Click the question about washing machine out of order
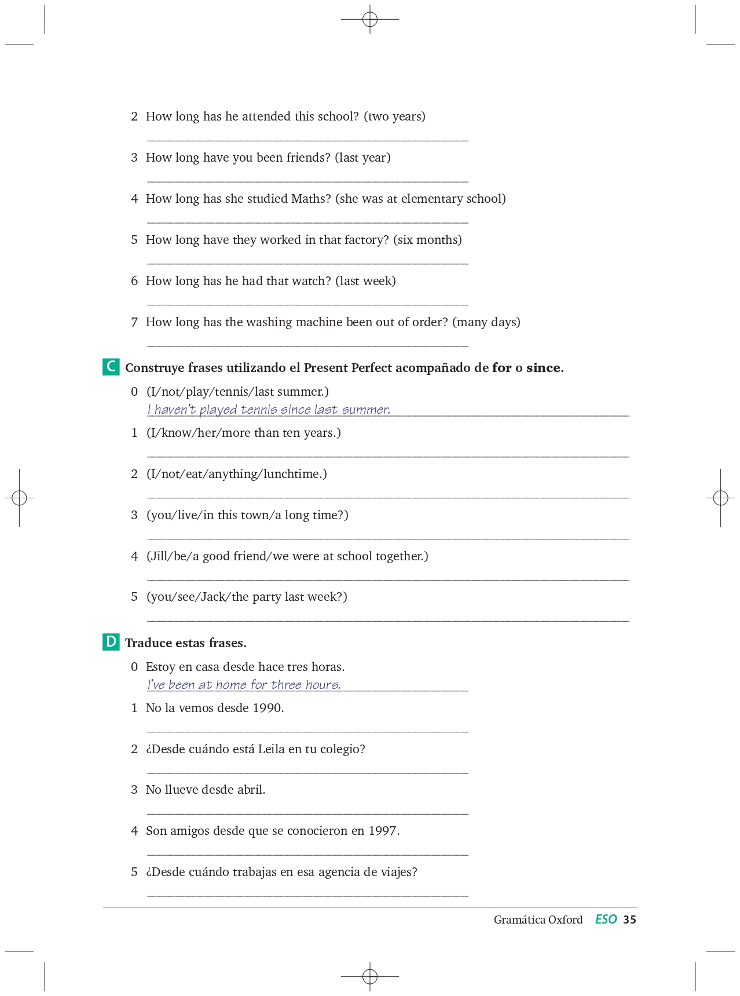The width and height of the screenshot is (740, 996). pyautogui.click(x=333, y=322)
